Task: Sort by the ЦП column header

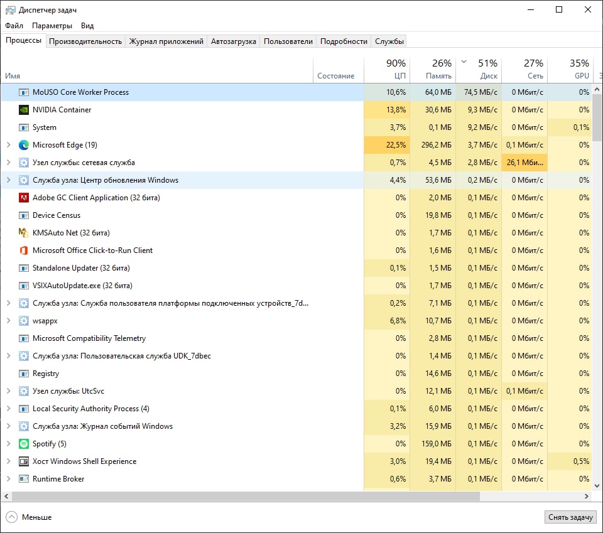Action: click(386, 69)
